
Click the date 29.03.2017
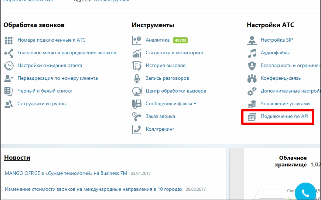pyautogui.click(x=196, y=189)
